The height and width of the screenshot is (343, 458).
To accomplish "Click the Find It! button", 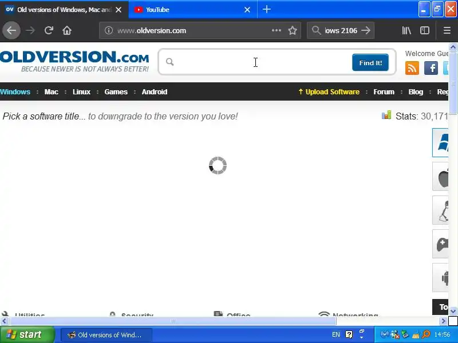I will coord(370,62).
